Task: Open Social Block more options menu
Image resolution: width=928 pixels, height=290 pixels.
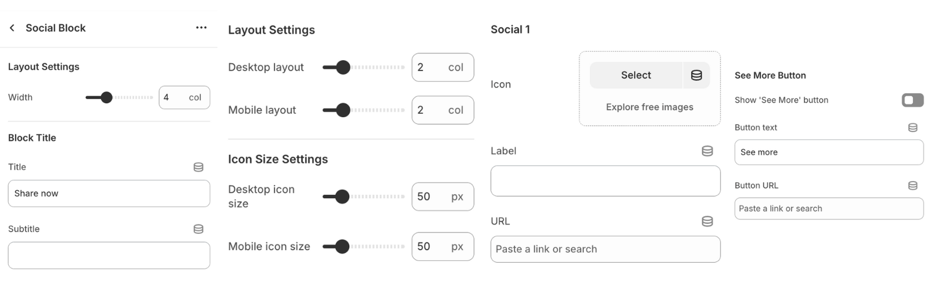Action: click(201, 28)
